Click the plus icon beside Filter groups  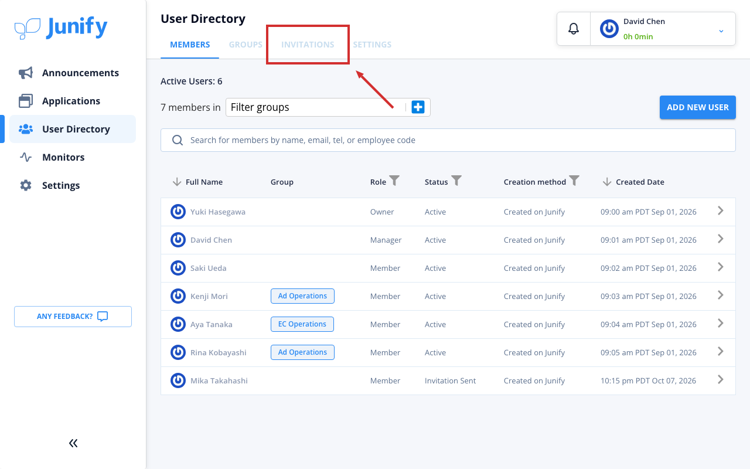[418, 107]
